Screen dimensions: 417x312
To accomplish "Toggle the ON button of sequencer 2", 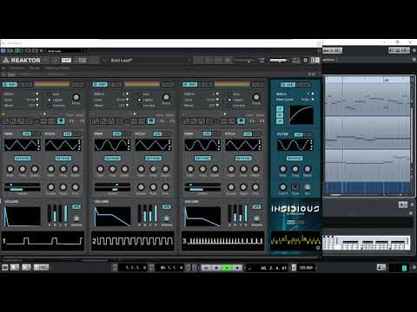I will (x=100, y=84).
